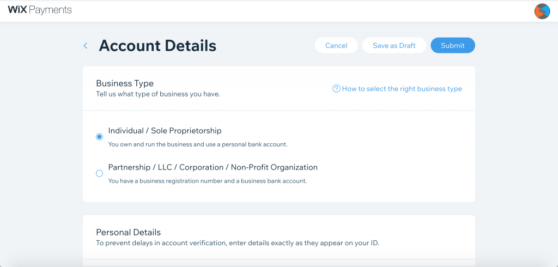Click the Payments text beside the logo
The width and height of the screenshot is (558, 267).
50,10
